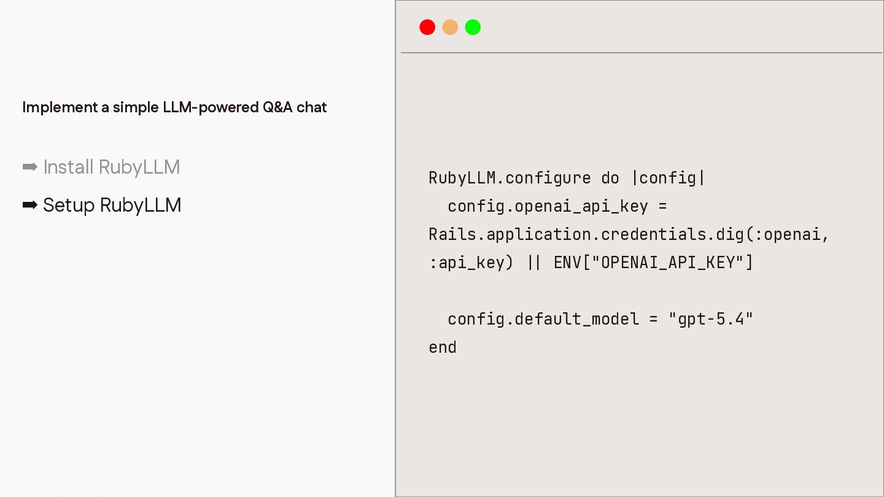Click the red window dot

tap(427, 27)
